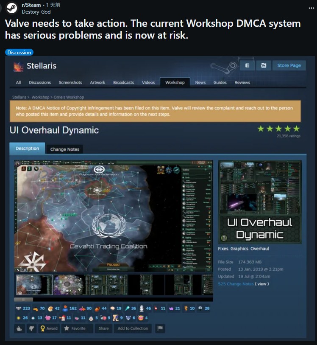Rate the item with thumbs down
The image size is (317, 345).
pos(32,328)
